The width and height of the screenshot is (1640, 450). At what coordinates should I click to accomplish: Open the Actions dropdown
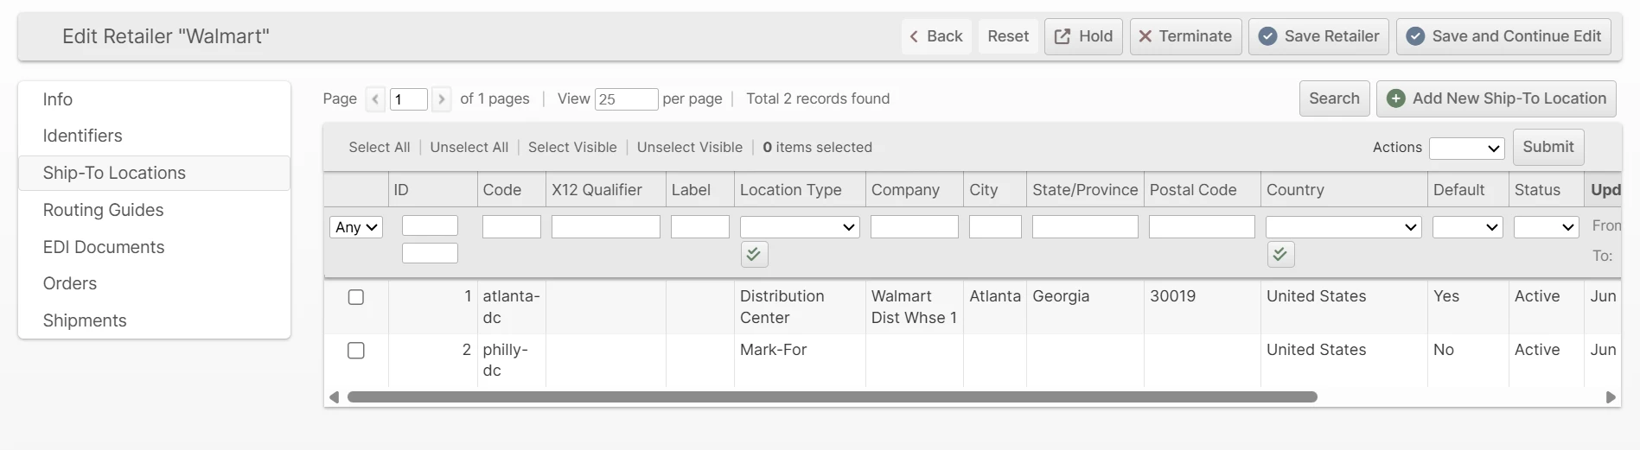tap(1467, 149)
